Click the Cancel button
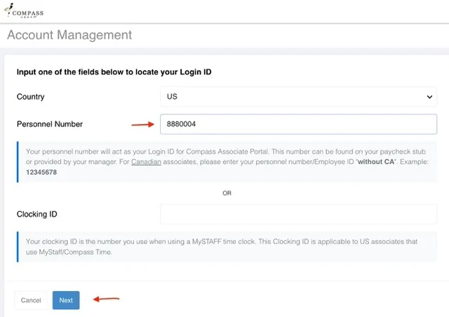449x317 pixels. pyautogui.click(x=31, y=300)
